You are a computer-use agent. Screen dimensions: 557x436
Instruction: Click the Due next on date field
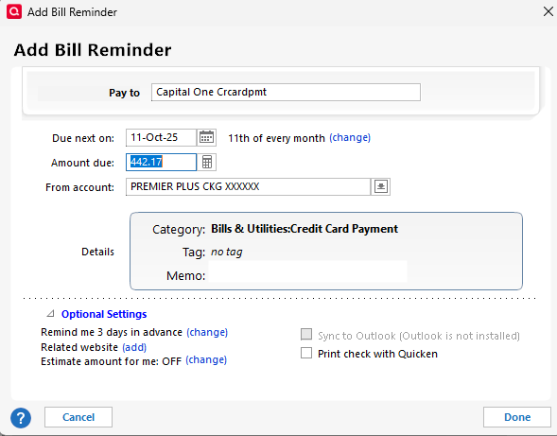tap(161, 137)
